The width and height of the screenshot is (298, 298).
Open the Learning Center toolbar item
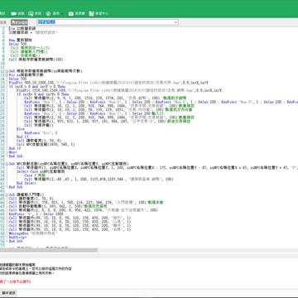point(99,13)
